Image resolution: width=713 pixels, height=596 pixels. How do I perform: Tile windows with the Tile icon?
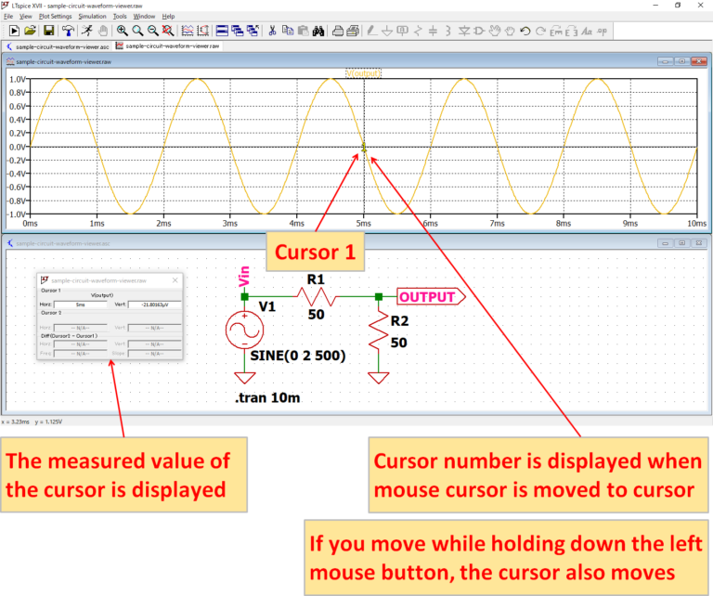[222, 31]
